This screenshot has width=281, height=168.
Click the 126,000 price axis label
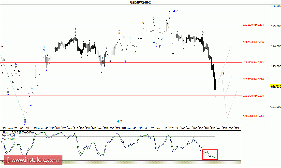pos(276,6)
